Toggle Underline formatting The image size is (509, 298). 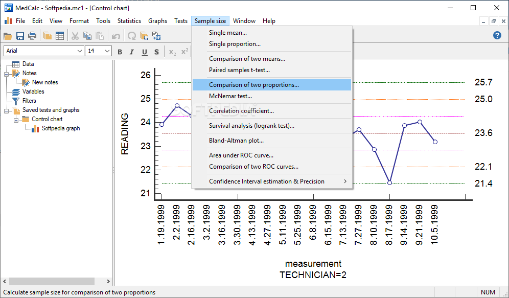tap(145, 52)
